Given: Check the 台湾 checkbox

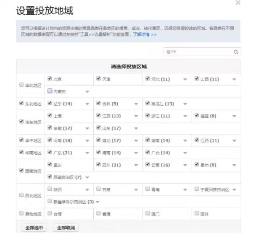Looking at the screenshot, I should (50, 213).
